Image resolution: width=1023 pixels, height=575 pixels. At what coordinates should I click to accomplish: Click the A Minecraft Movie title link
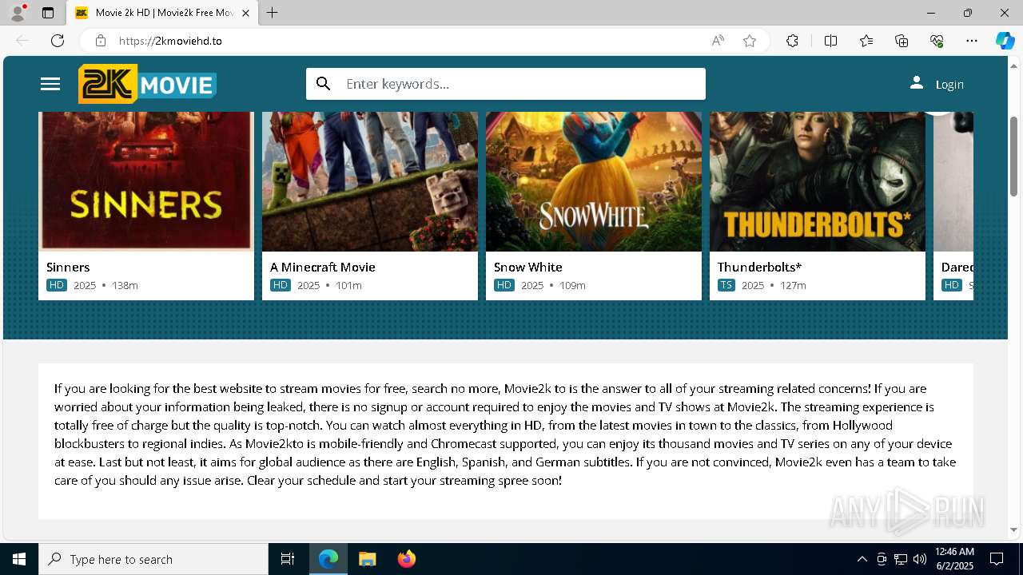(323, 267)
